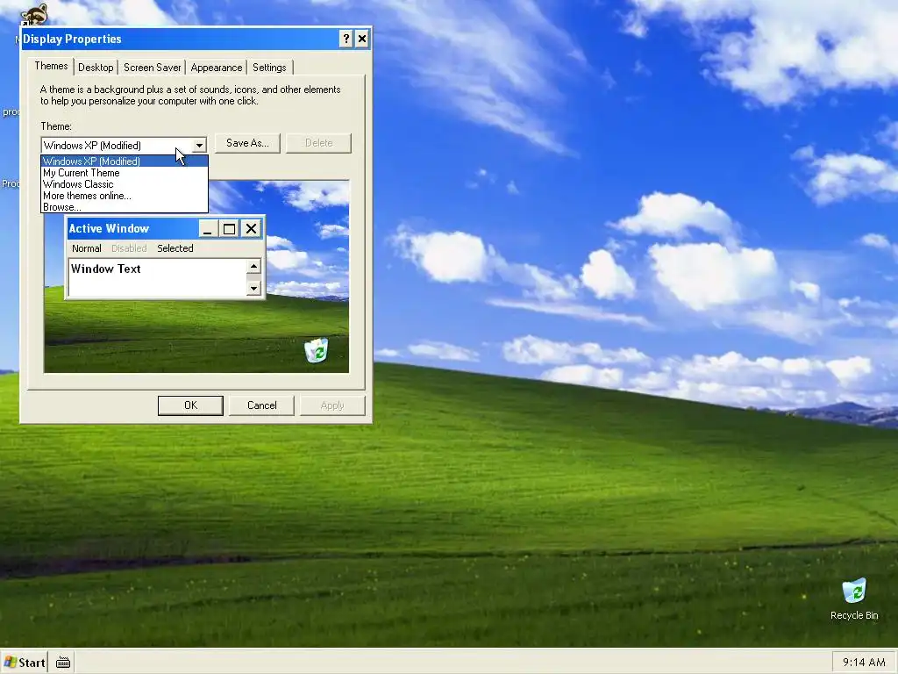
Task: Click the Theme dropdown arrow
Action: click(x=199, y=146)
